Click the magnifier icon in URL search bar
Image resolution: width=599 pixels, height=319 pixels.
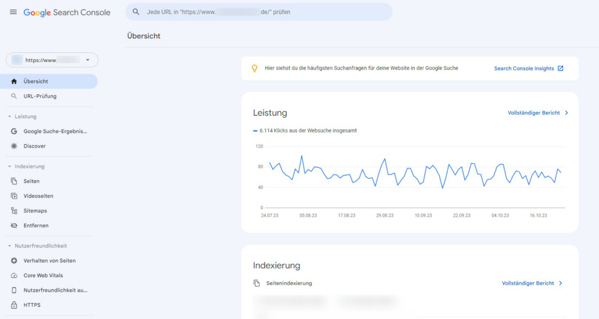pyautogui.click(x=136, y=12)
